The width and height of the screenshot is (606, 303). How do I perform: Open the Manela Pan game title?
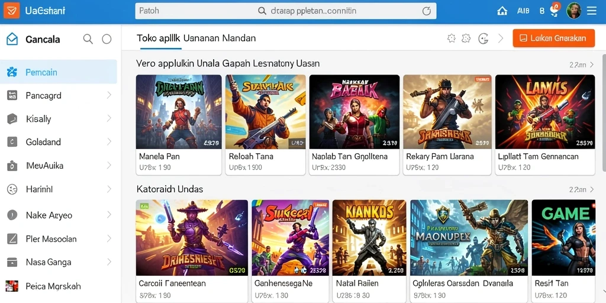click(159, 156)
